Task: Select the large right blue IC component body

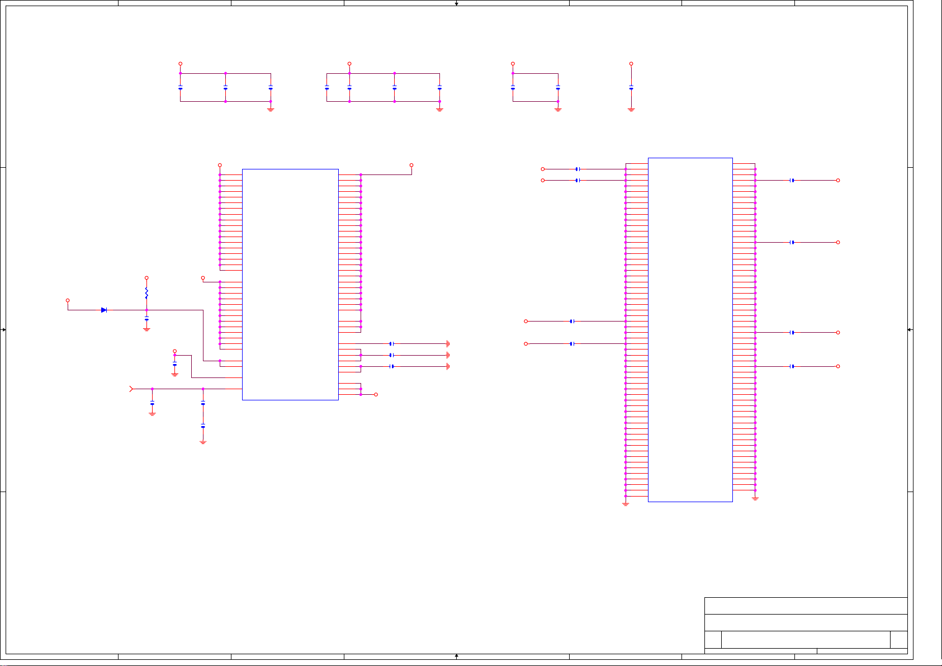Action: pos(690,329)
